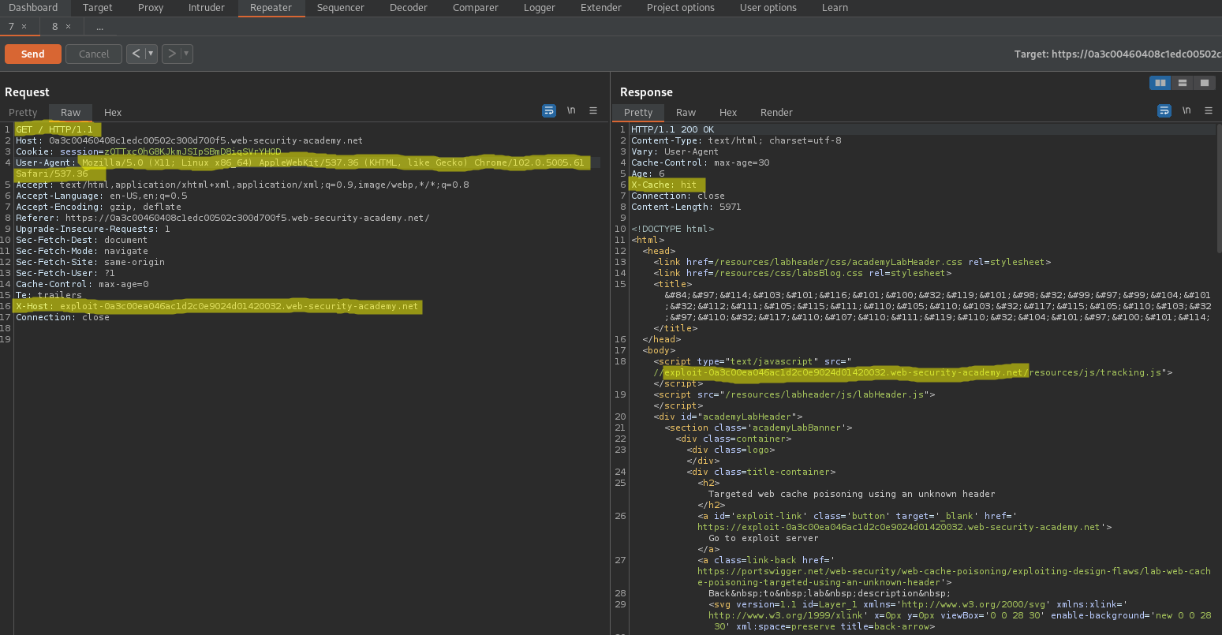Open the Project options tab
1222x635 pixels.
click(x=681, y=8)
